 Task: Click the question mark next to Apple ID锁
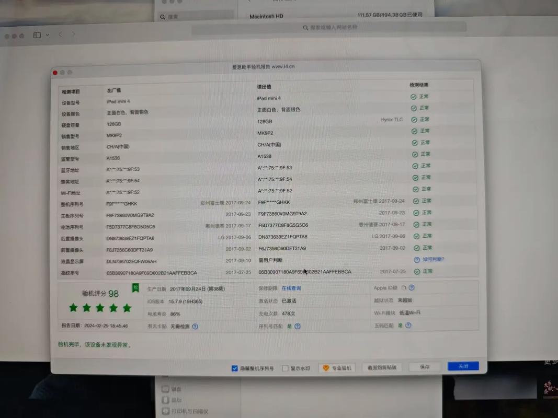(411, 287)
